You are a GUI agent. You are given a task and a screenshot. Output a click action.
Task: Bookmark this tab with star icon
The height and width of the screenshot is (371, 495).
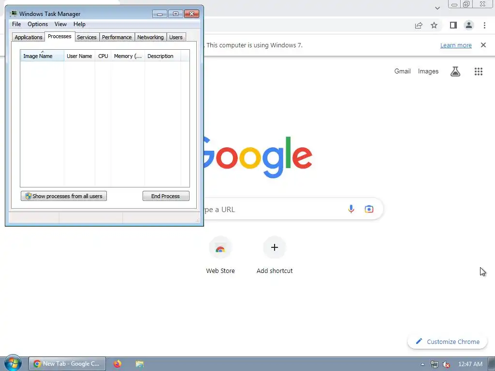pyautogui.click(x=434, y=25)
